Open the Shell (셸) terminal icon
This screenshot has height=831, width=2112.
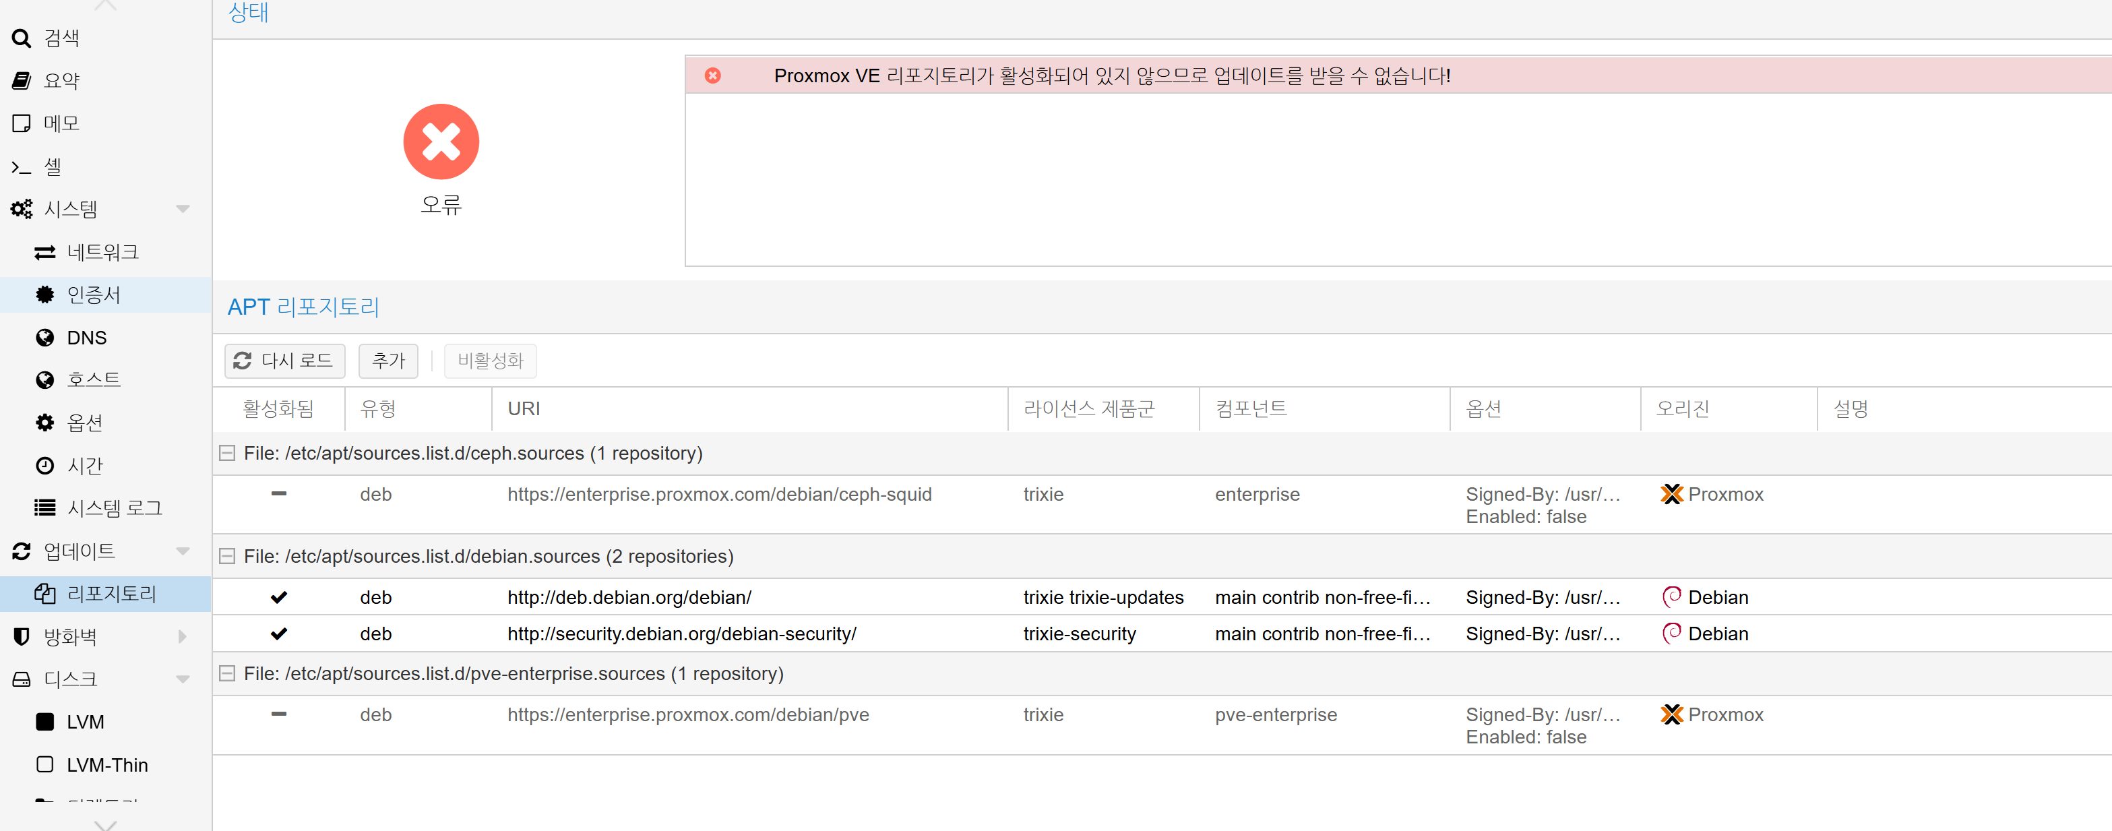pos(22,167)
